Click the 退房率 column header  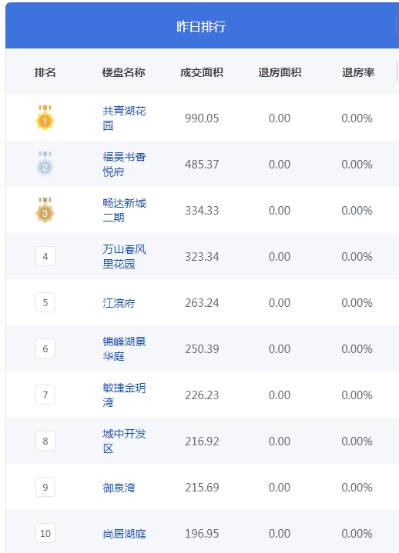[x=358, y=72]
